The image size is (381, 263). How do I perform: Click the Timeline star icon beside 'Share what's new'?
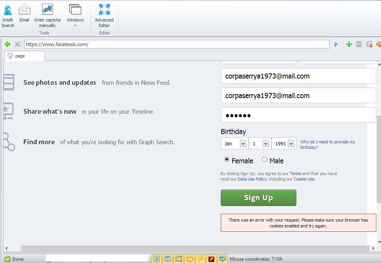pos(8,111)
